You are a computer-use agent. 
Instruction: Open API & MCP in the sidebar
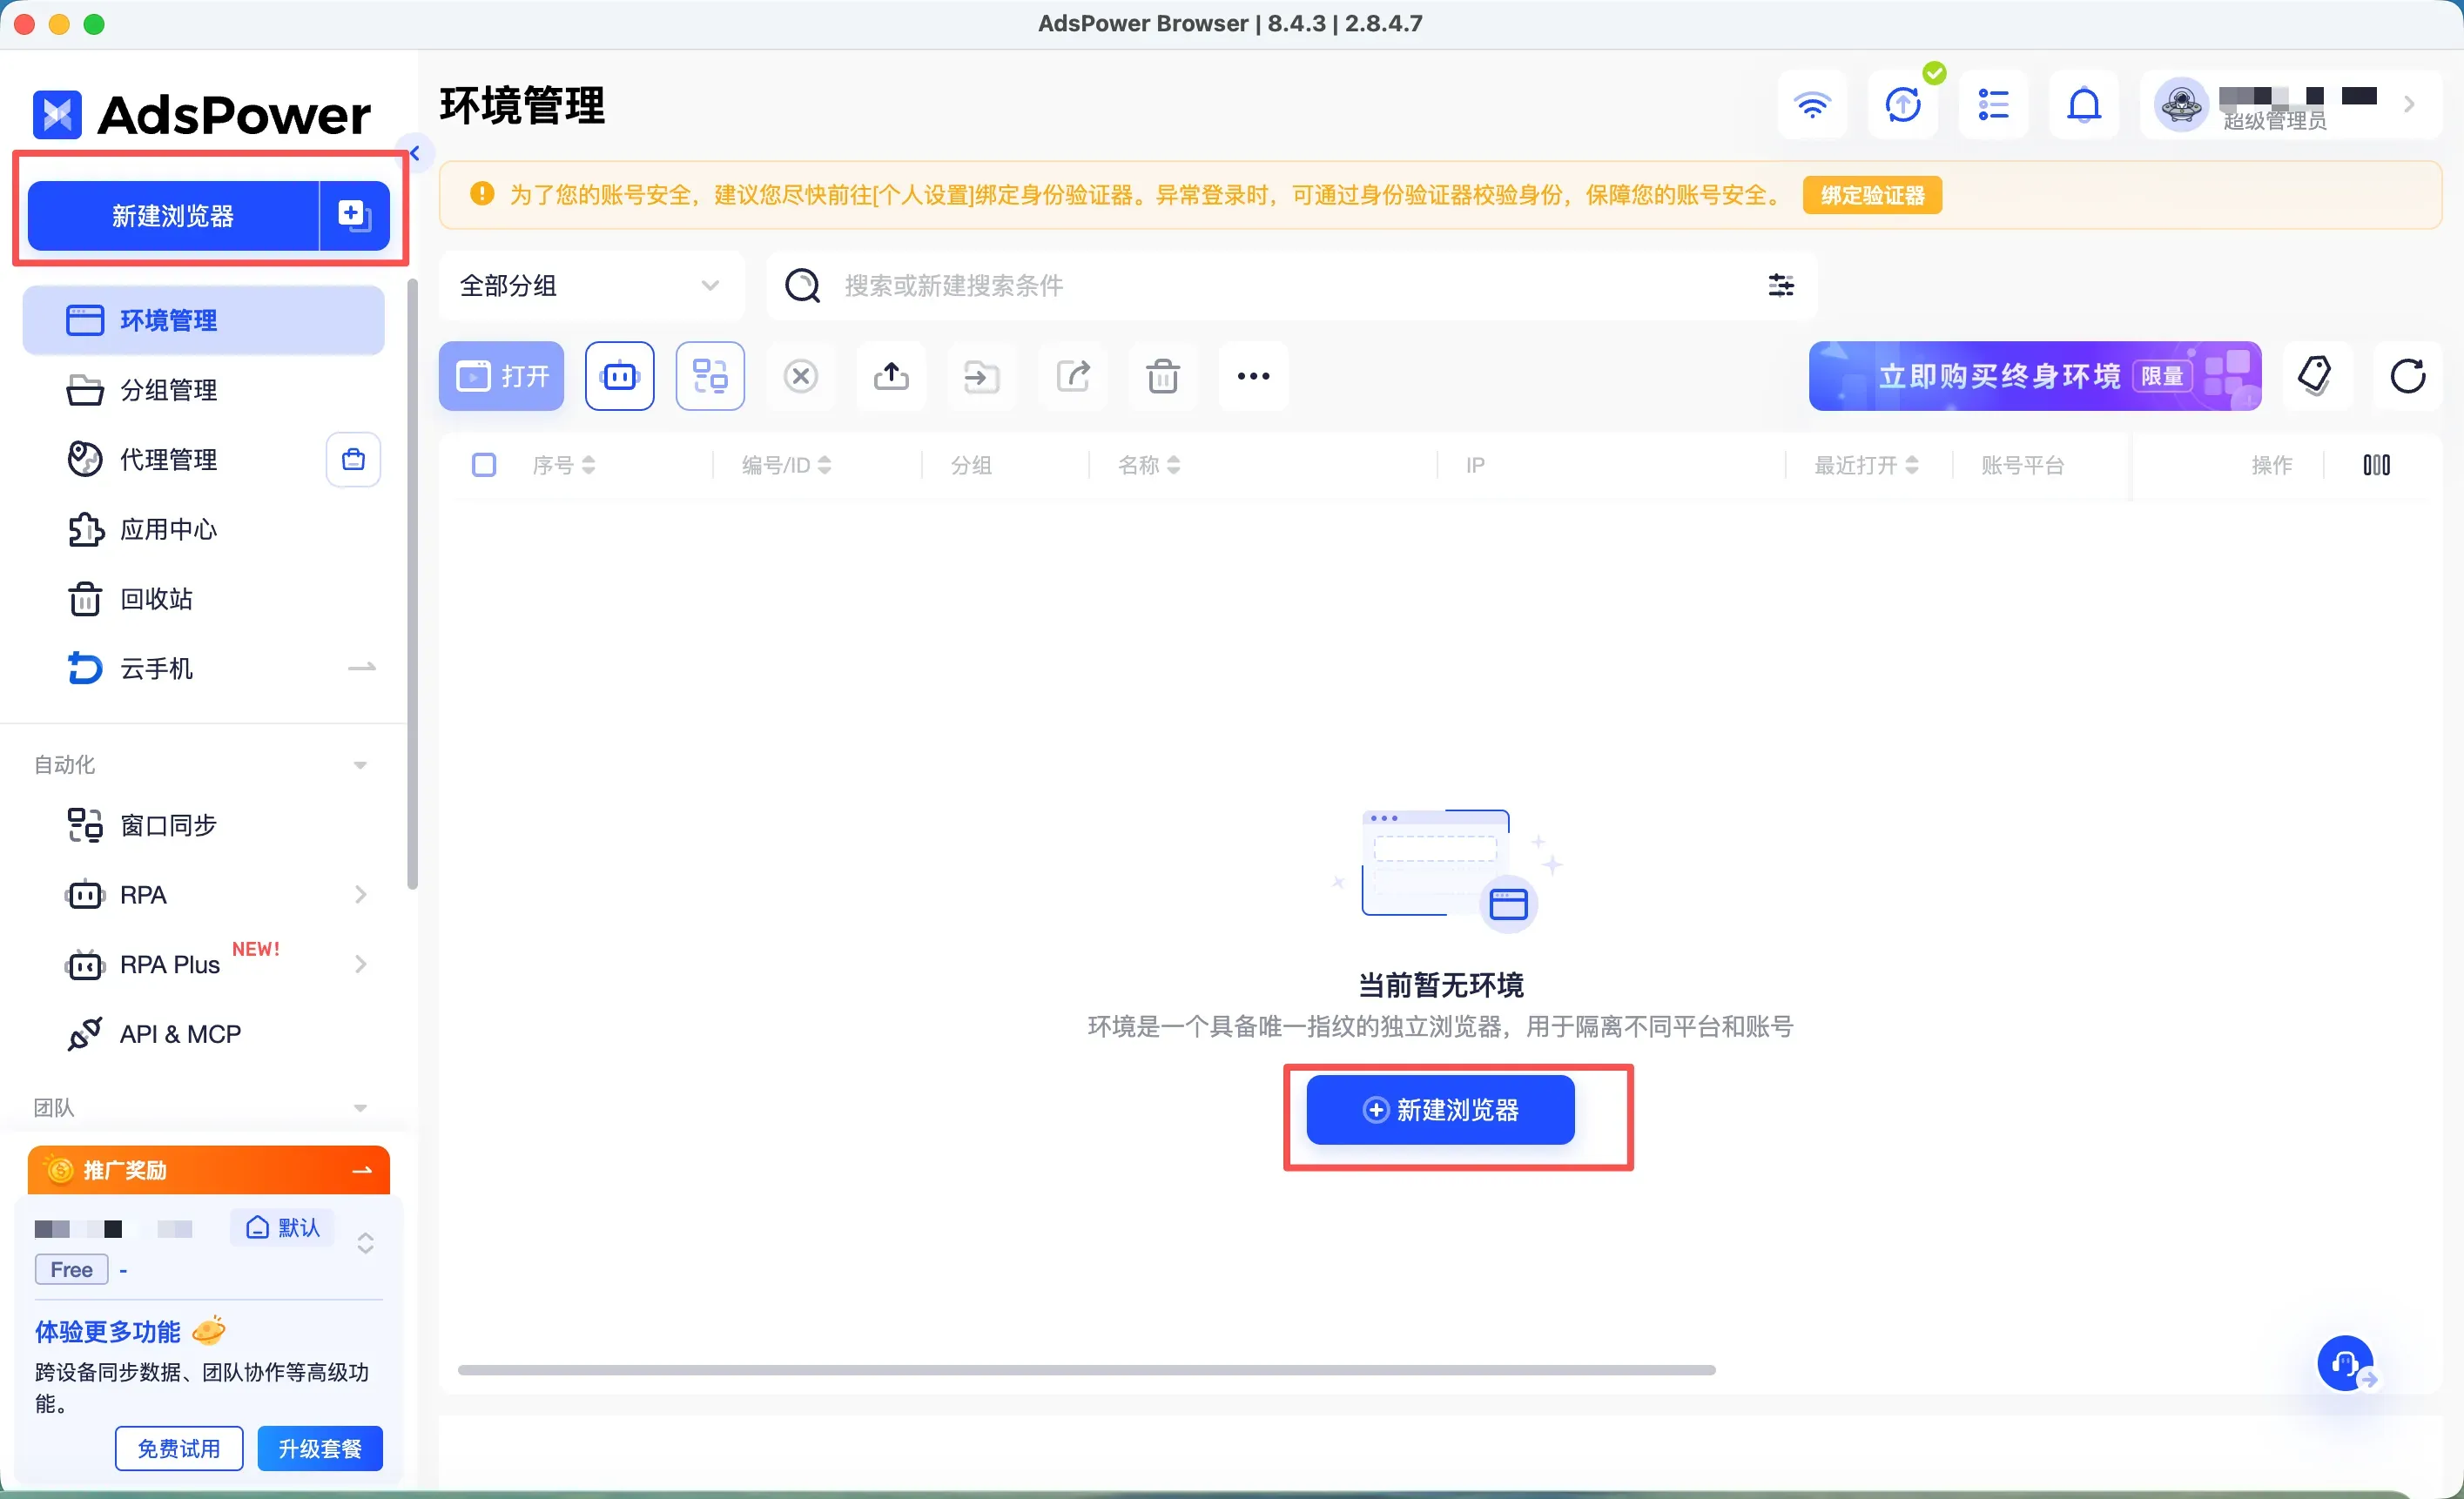pyautogui.click(x=203, y=1034)
